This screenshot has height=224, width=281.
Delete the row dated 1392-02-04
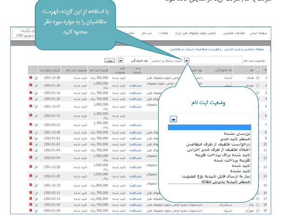click(x=31, y=158)
